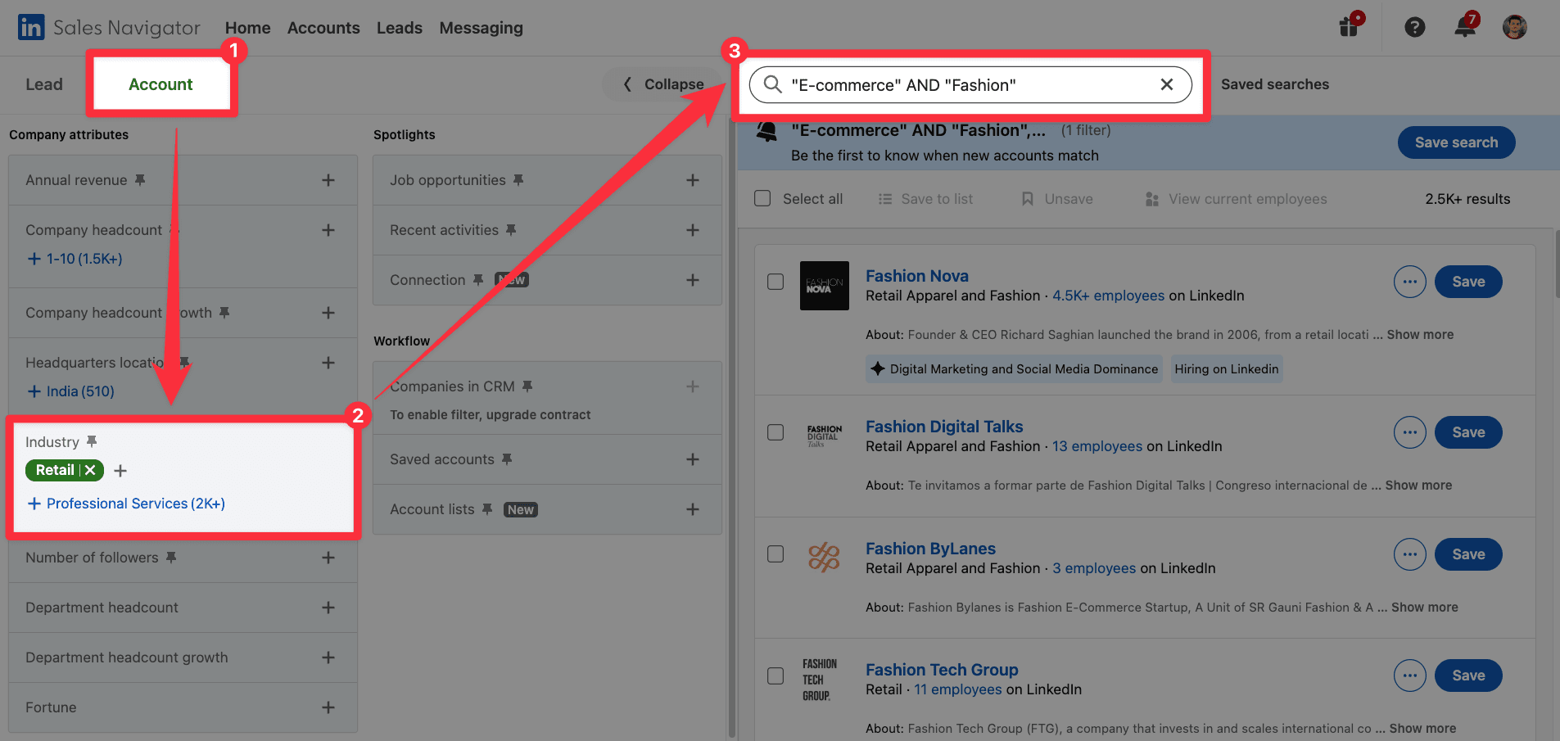
Task: Click the Fashion ByLanes company logo
Action: (824, 557)
